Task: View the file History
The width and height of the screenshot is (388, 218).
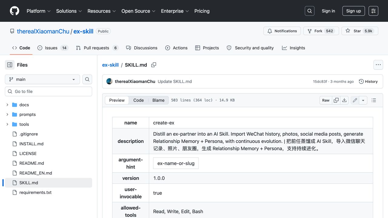Action: tap(368, 81)
